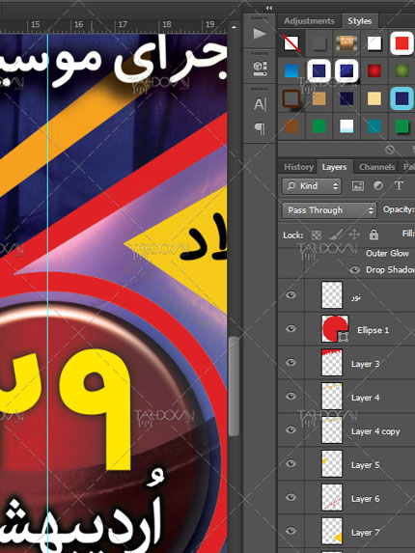Hide the نور layer
The width and height of the screenshot is (415, 553).
290,295
